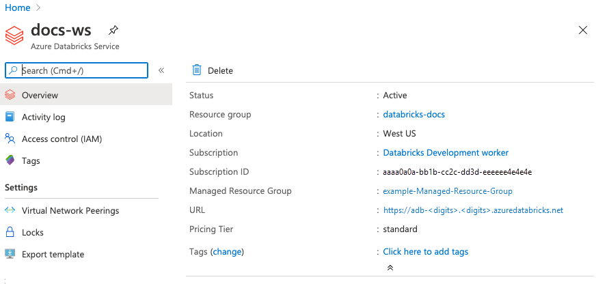
Task: Click the Azure Databricks Service subtitle
Action: click(x=75, y=46)
